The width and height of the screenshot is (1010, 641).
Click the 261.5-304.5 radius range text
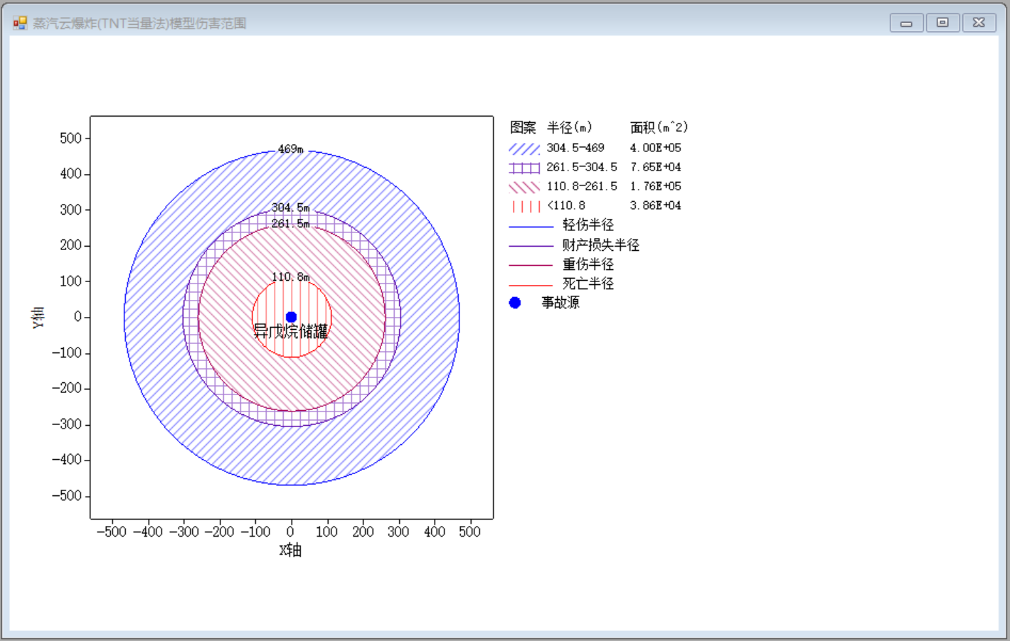point(582,167)
